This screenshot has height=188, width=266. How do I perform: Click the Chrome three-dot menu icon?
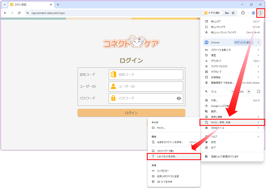260,13
